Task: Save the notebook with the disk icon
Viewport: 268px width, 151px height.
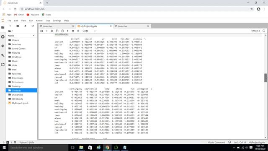Action: point(41,31)
